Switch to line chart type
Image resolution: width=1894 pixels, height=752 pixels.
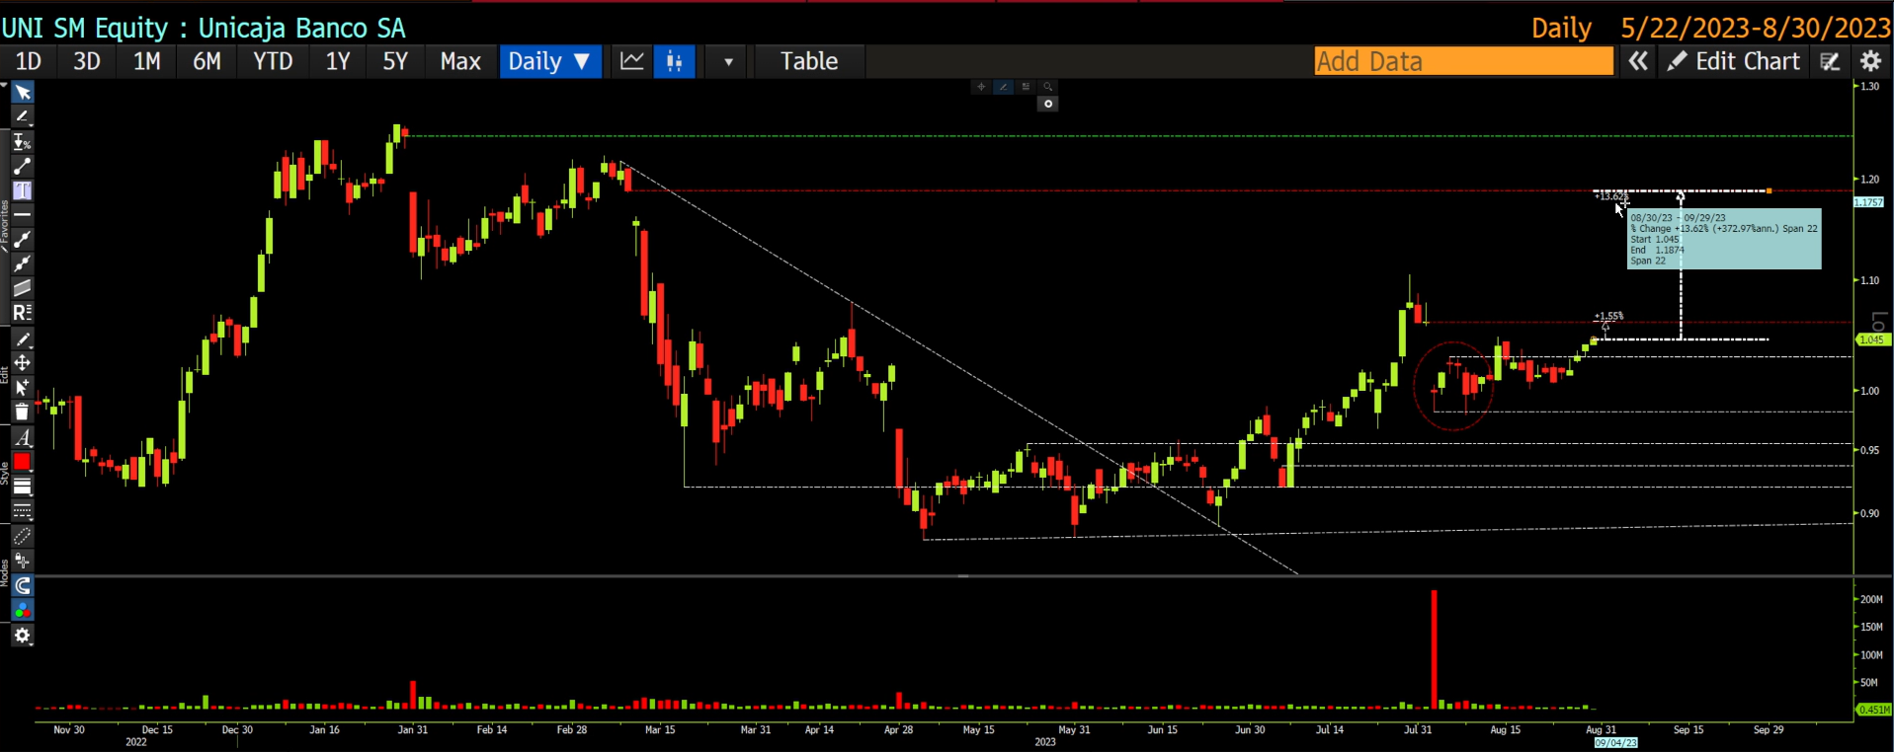pyautogui.click(x=632, y=61)
